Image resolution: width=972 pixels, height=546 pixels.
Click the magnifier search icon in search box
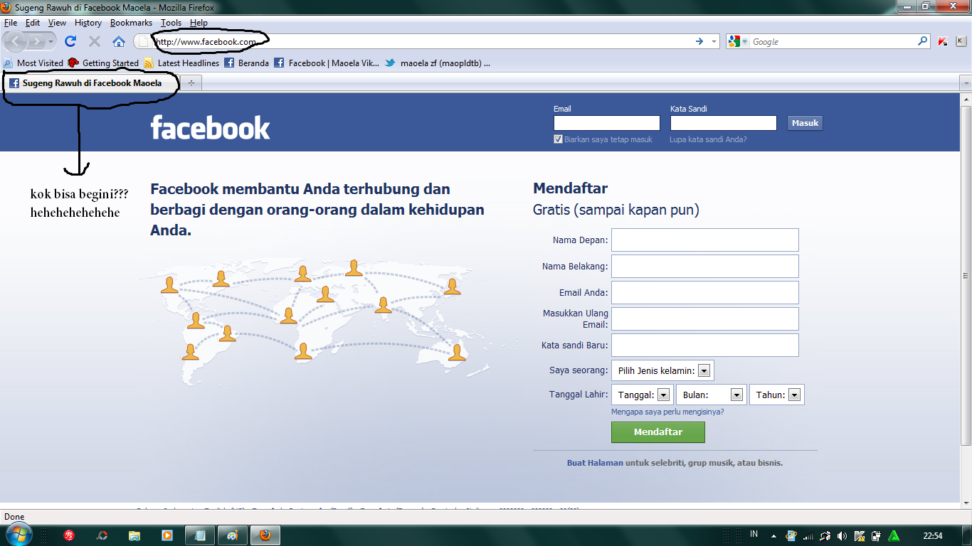pos(923,41)
